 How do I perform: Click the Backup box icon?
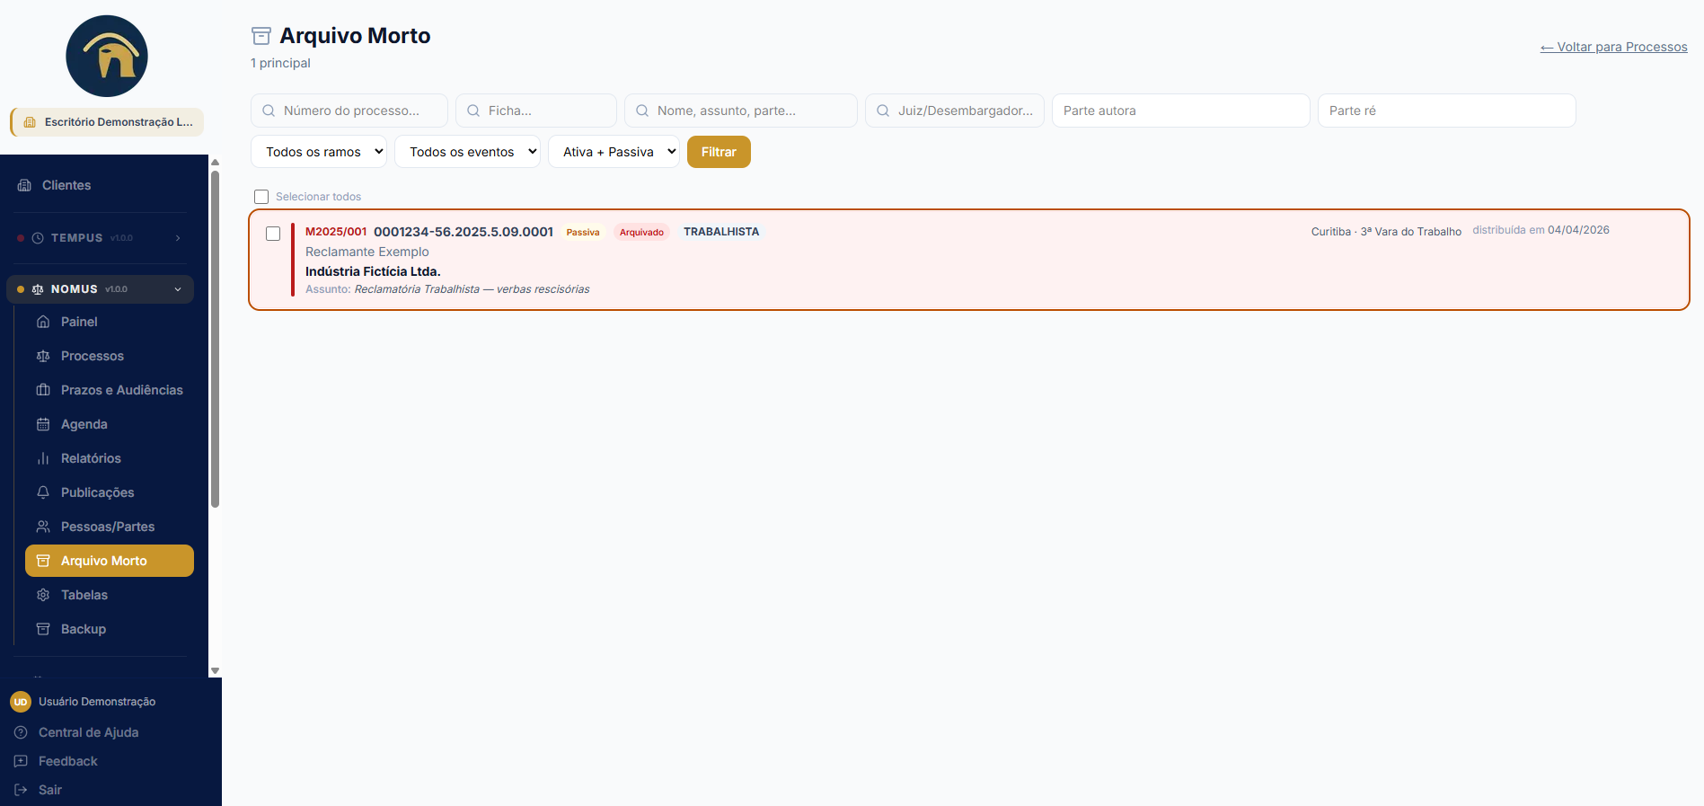(43, 629)
